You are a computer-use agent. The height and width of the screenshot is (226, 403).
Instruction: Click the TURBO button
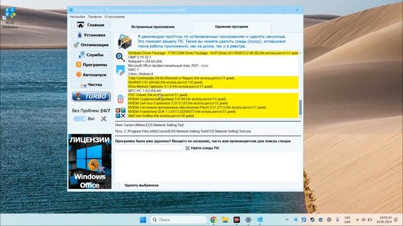(91, 97)
